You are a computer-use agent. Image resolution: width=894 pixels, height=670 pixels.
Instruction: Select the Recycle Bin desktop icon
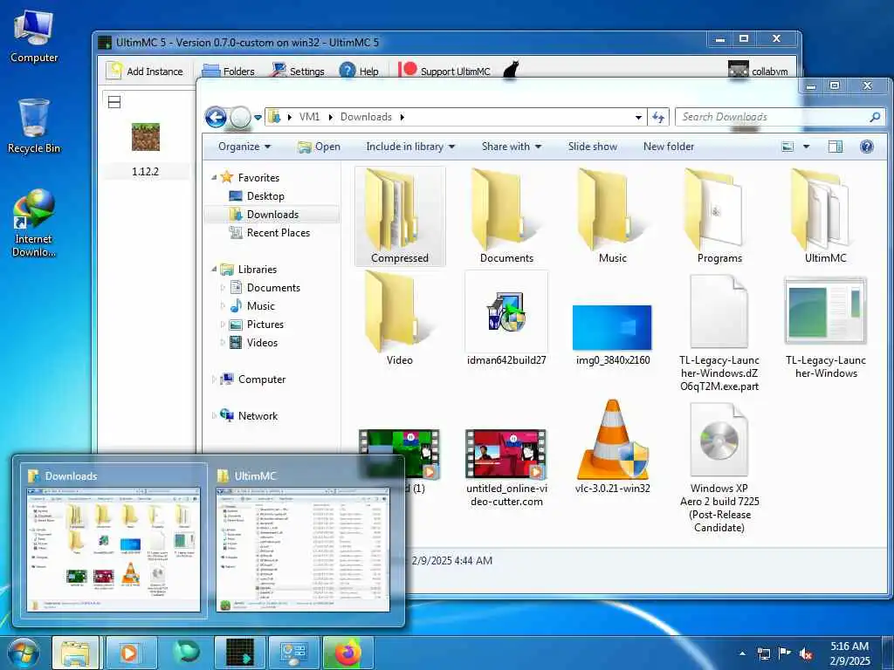(x=34, y=126)
